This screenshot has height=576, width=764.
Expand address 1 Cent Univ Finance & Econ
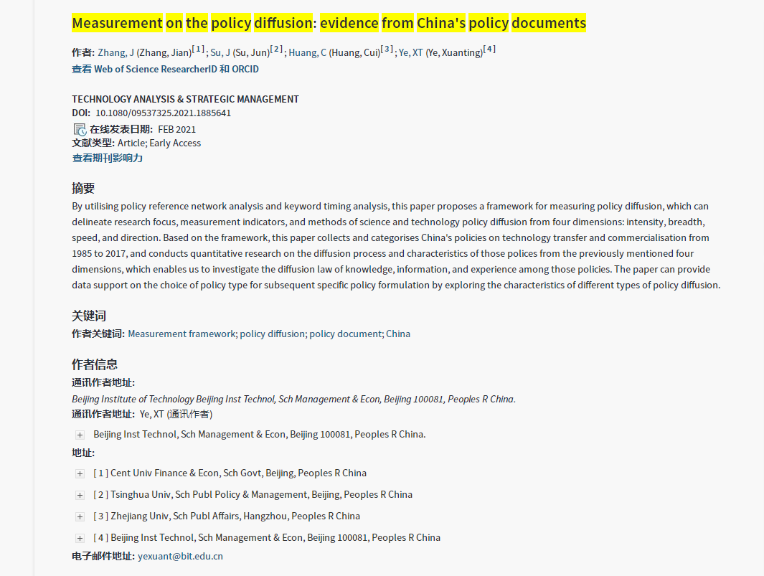click(80, 473)
